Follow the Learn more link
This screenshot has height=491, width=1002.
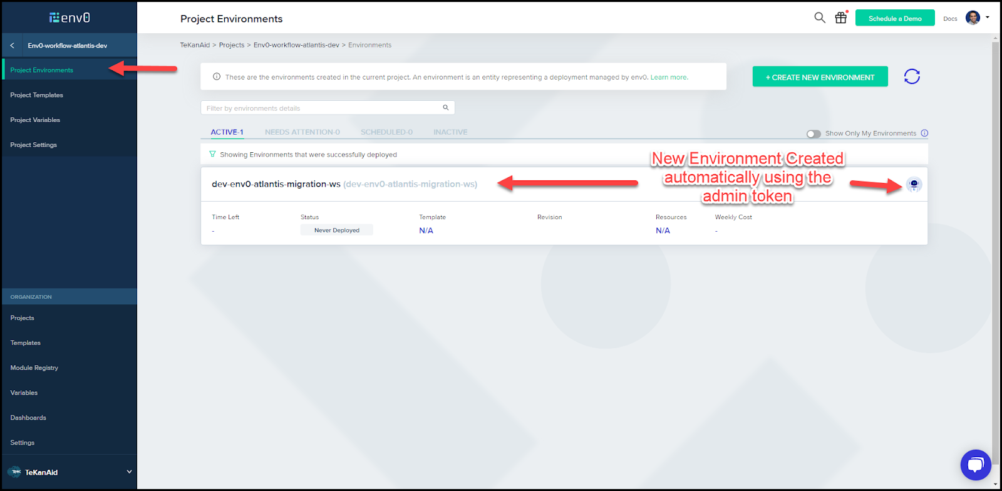coord(669,77)
